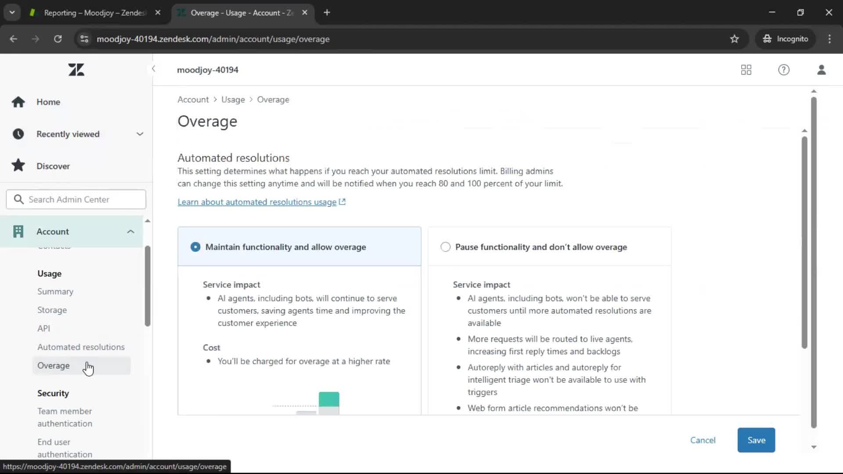Click the page scroll down arrow

click(x=814, y=447)
